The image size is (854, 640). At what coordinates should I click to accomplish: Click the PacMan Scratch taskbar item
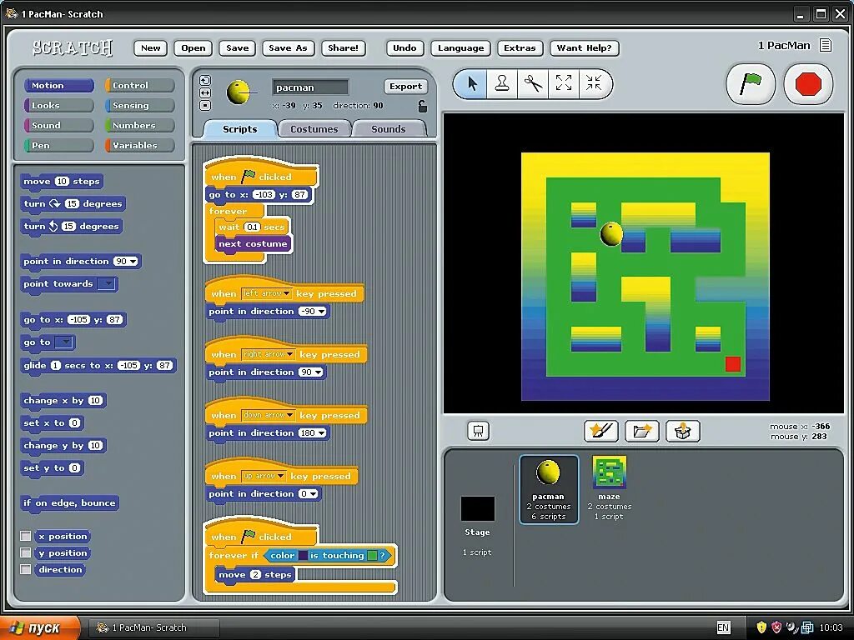pos(153,627)
